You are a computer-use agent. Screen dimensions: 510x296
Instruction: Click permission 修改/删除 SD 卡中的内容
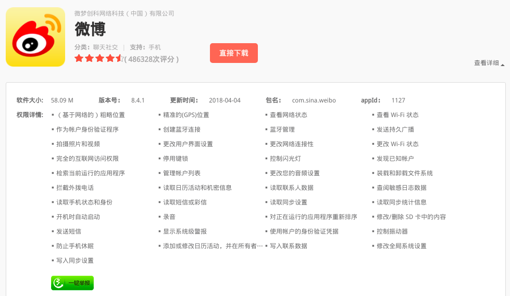pos(411,217)
